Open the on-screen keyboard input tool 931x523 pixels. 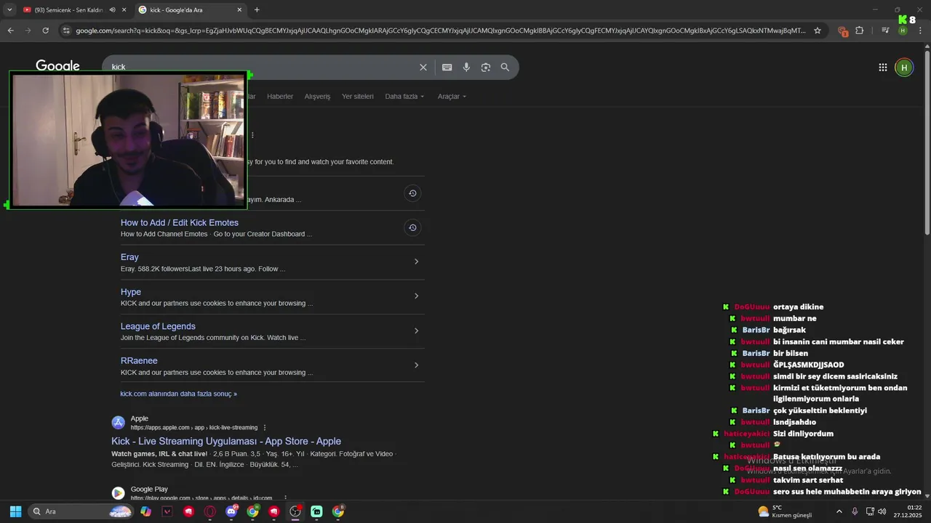click(x=447, y=68)
